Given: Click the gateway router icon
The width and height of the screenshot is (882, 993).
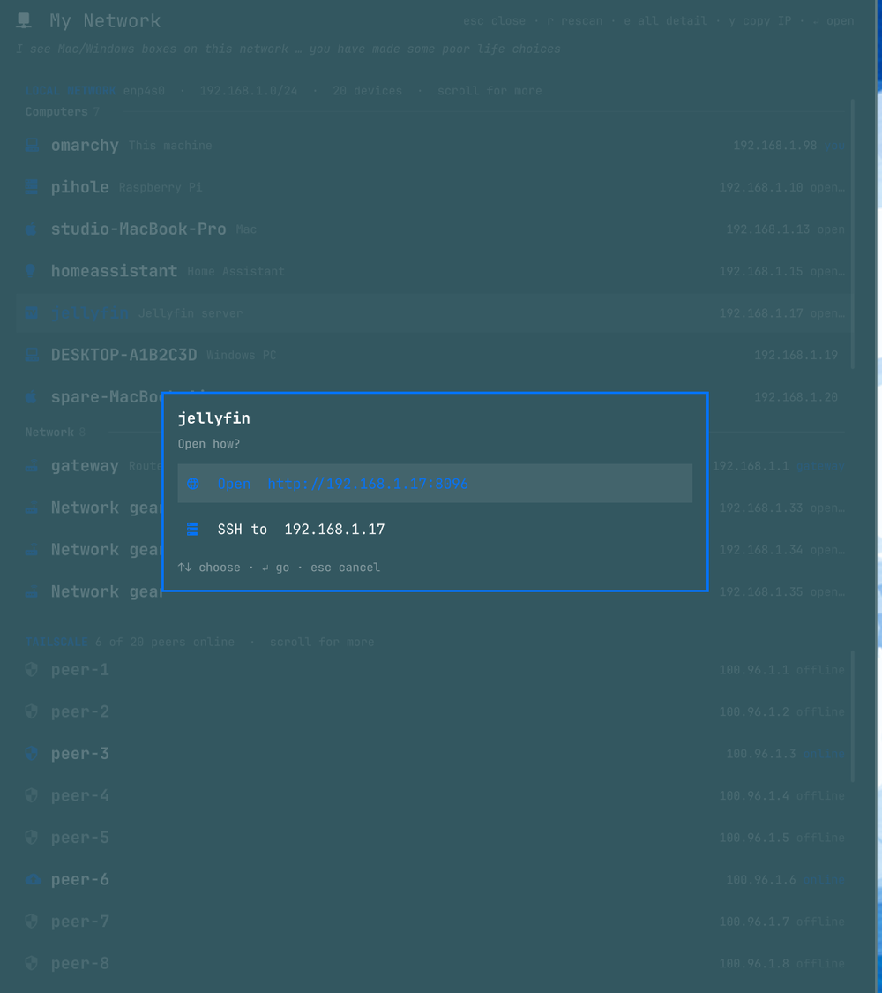Looking at the screenshot, I should pyautogui.click(x=32, y=466).
